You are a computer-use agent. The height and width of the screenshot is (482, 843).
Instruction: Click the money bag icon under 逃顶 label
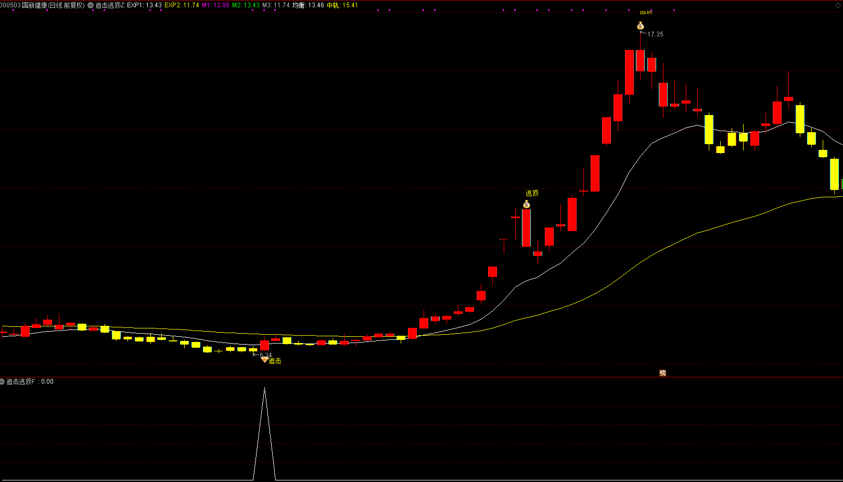[x=527, y=204]
